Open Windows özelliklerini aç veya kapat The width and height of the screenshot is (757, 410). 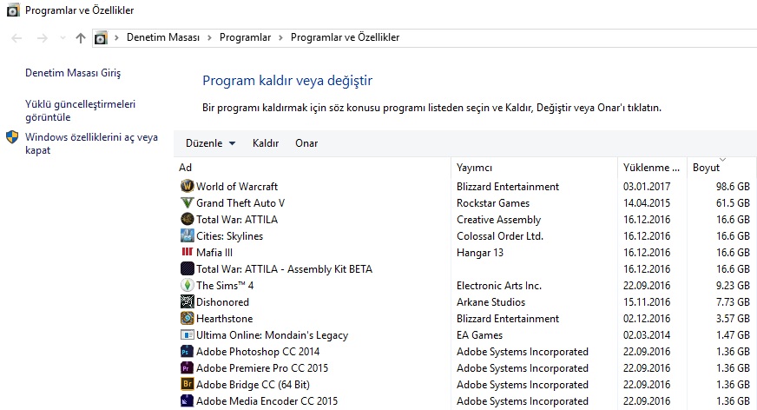(x=91, y=143)
